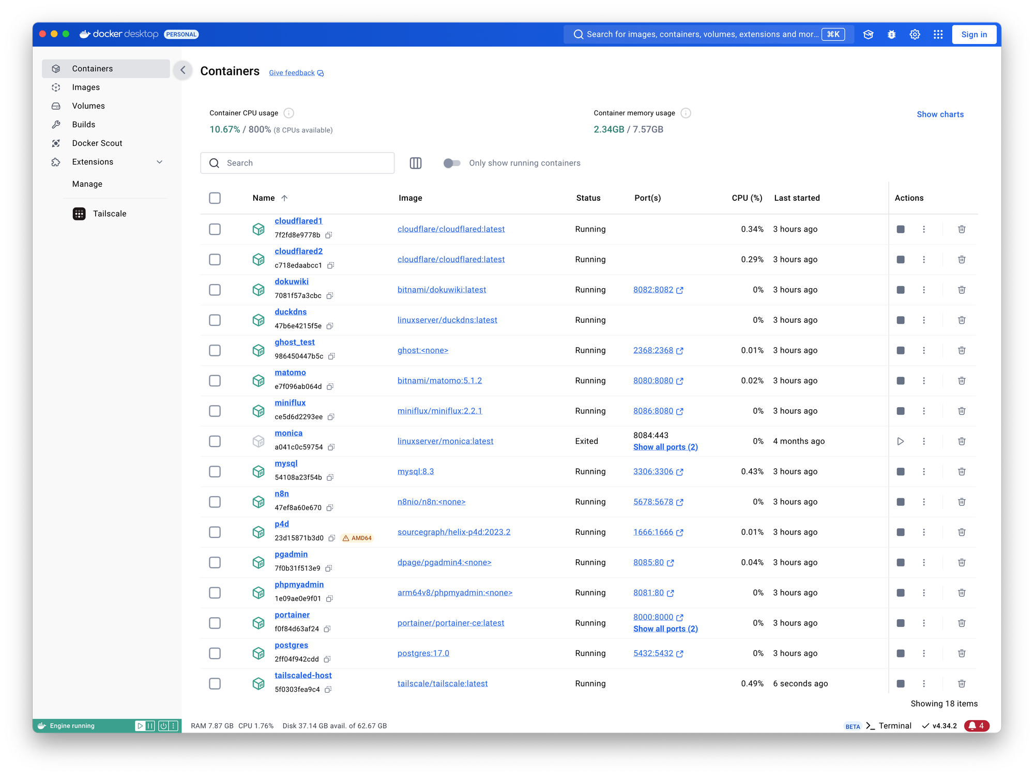Check the select-all containers checkbox
This screenshot has width=1034, height=776.
coord(215,198)
